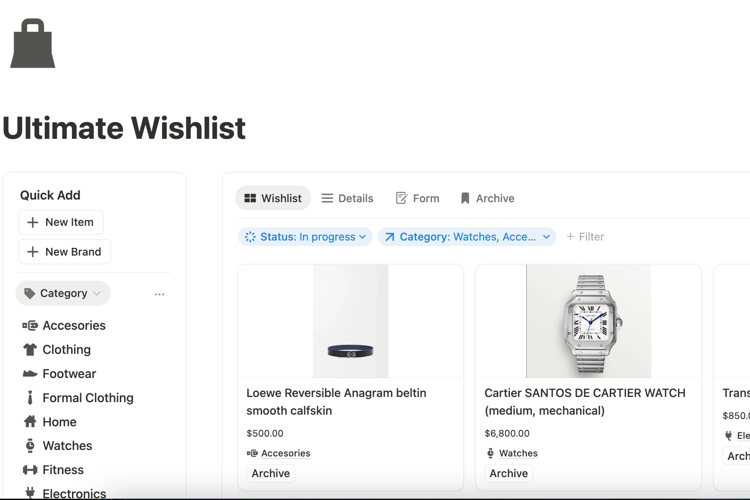Screen dimensions: 750x500
Task: Open the Cartier Santos watch thumbnail
Action: (588, 321)
